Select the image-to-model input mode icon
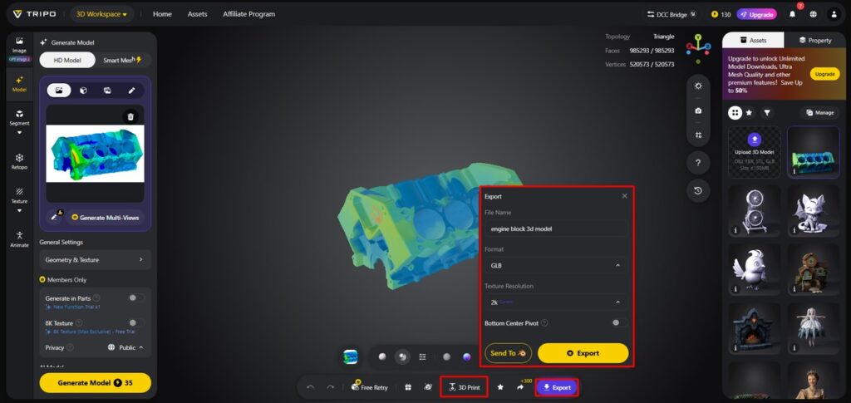851x403 pixels. tap(59, 91)
